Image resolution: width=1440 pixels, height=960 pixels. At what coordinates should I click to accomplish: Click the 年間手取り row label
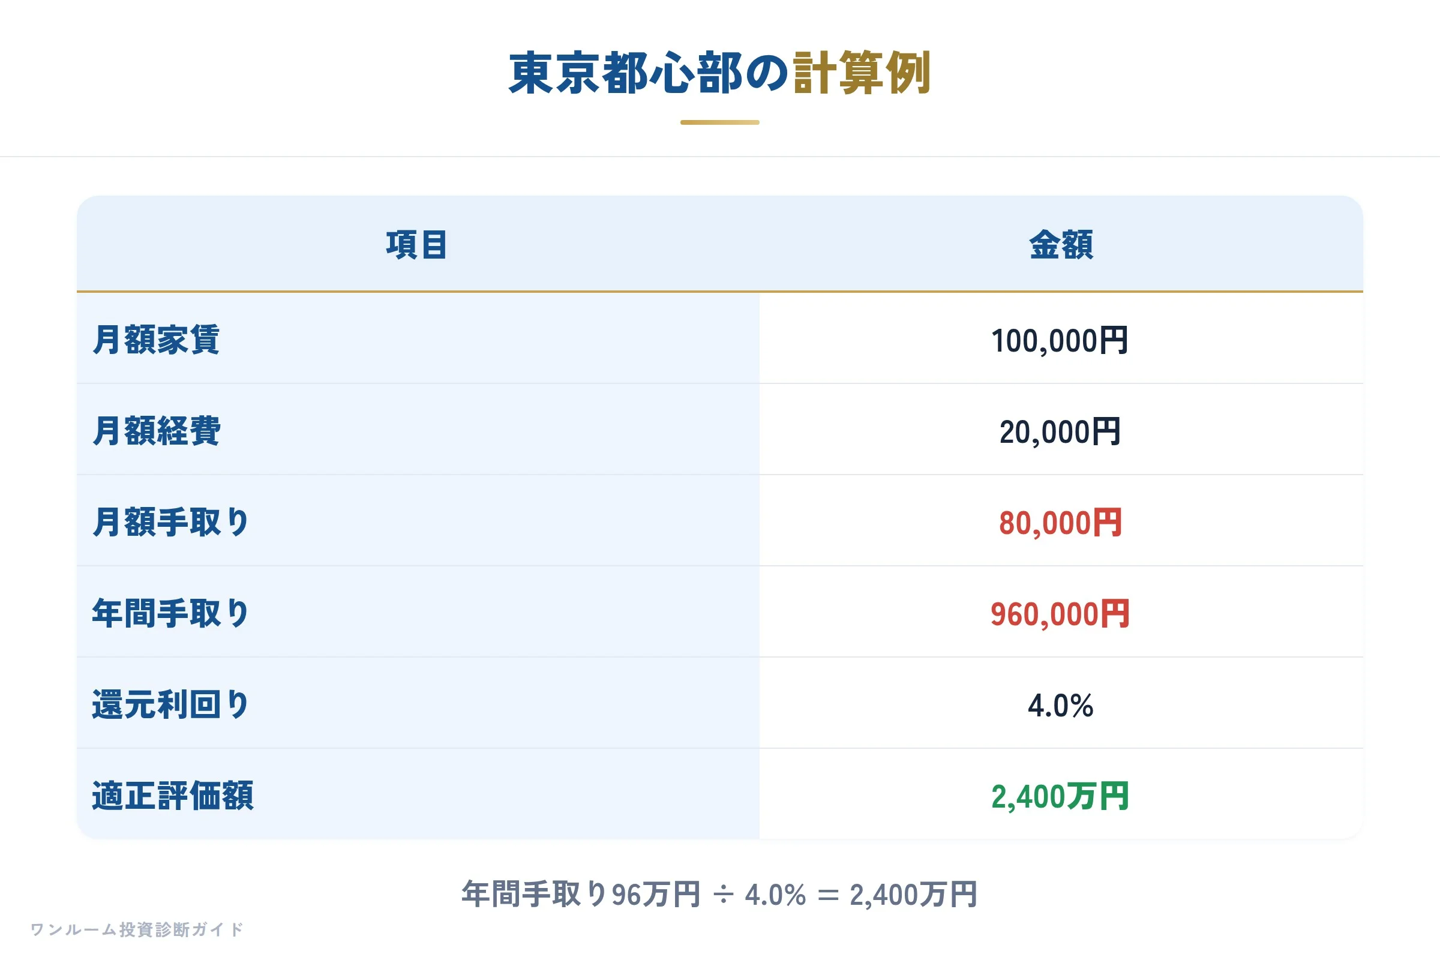click(x=171, y=613)
